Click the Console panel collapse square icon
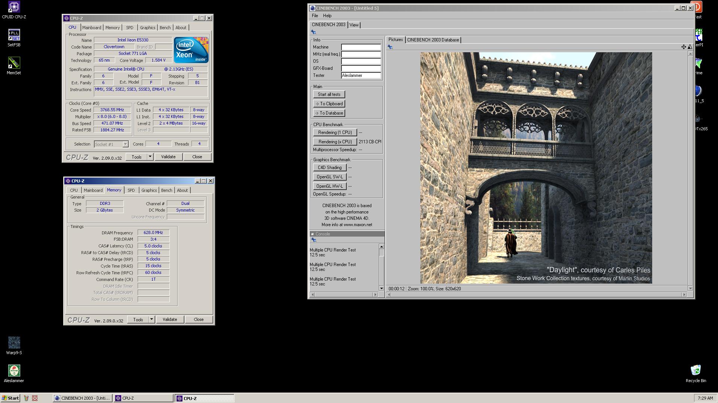This screenshot has width=718, height=403. 312,234
